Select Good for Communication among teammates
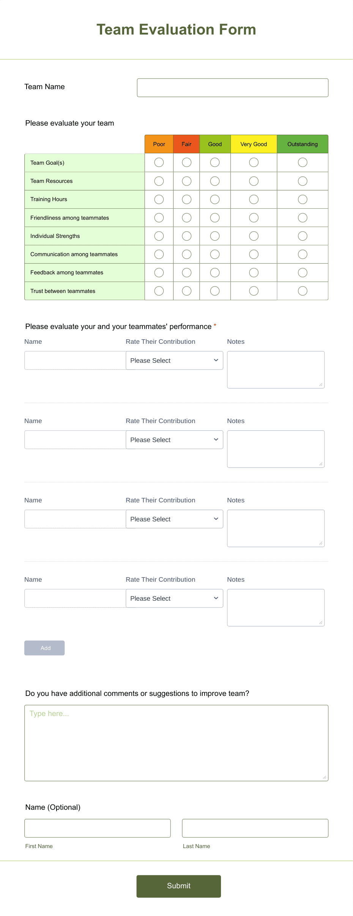 214,254
